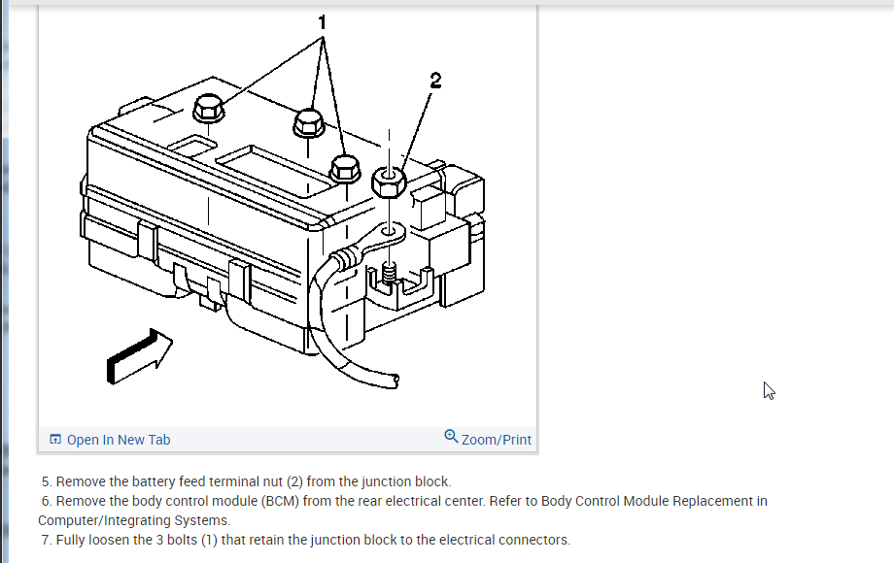Click the Zoom/Print link

click(x=496, y=440)
